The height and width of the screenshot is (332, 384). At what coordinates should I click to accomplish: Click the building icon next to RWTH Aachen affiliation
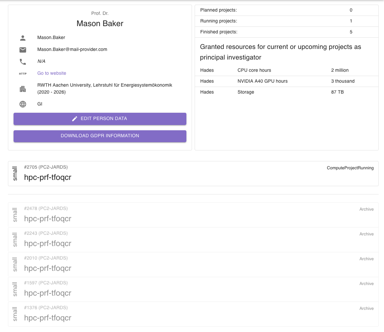pyautogui.click(x=22, y=89)
